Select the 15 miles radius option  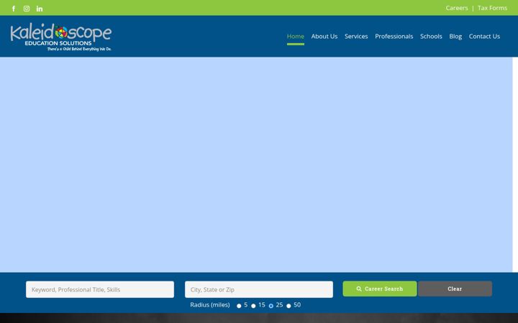[253, 306]
